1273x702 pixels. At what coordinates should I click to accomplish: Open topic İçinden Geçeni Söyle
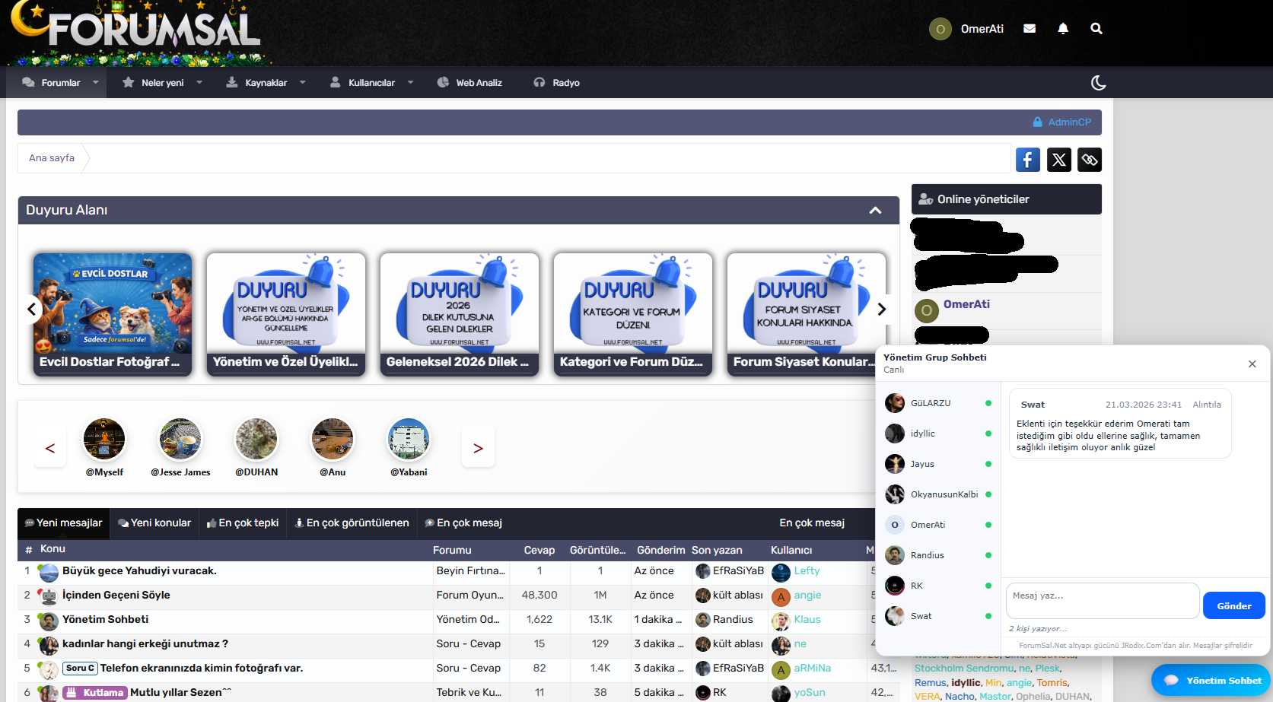tap(116, 596)
